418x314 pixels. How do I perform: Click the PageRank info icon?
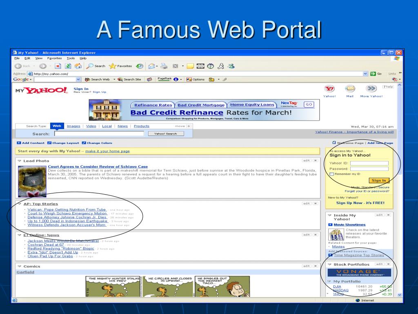coord(176,79)
